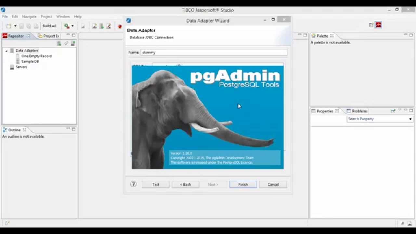Click the edit wand toolbar icon
Image resolution: width=416 pixels, height=234 pixels.
[x=109, y=26]
